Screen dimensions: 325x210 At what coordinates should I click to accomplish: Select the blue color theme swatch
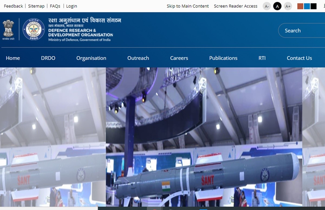pos(307,6)
